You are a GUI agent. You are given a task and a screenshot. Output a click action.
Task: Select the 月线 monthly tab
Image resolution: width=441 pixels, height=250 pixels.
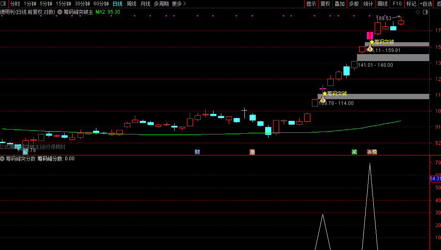145,4
